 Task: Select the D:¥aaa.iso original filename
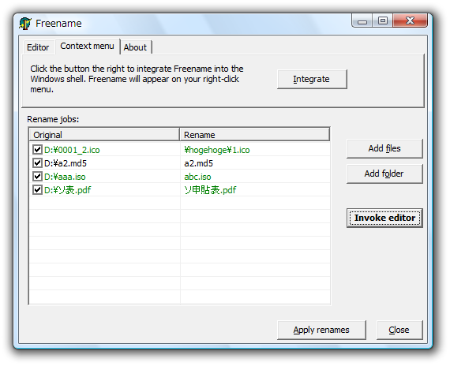pos(65,177)
